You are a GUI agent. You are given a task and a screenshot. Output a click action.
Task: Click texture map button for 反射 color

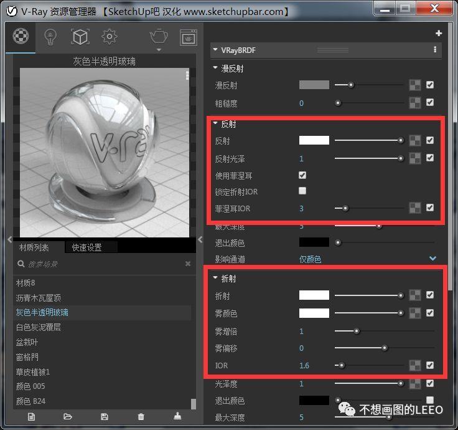tap(415, 140)
